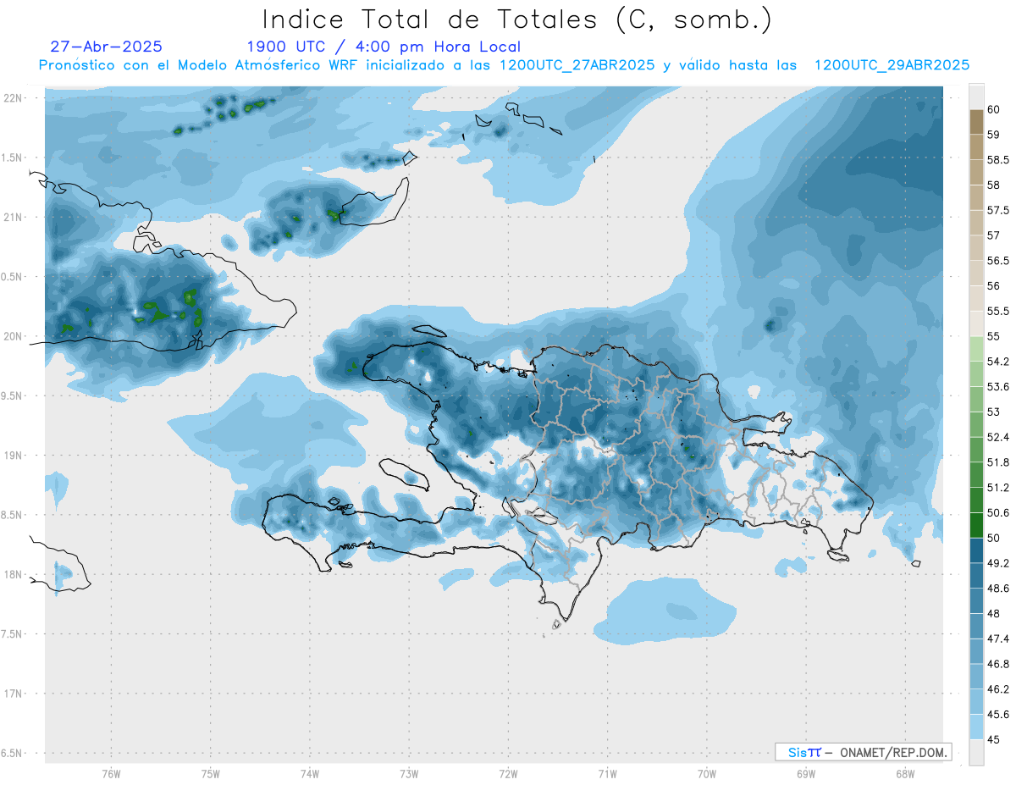Click the legend value '51.2'
The width and height of the screenshot is (1016, 785).
pyautogui.click(x=997, y=488)
